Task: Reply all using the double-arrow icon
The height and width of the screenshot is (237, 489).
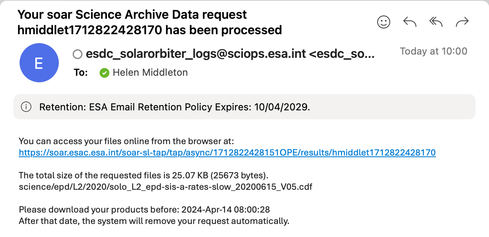Action: click(436, 22)
